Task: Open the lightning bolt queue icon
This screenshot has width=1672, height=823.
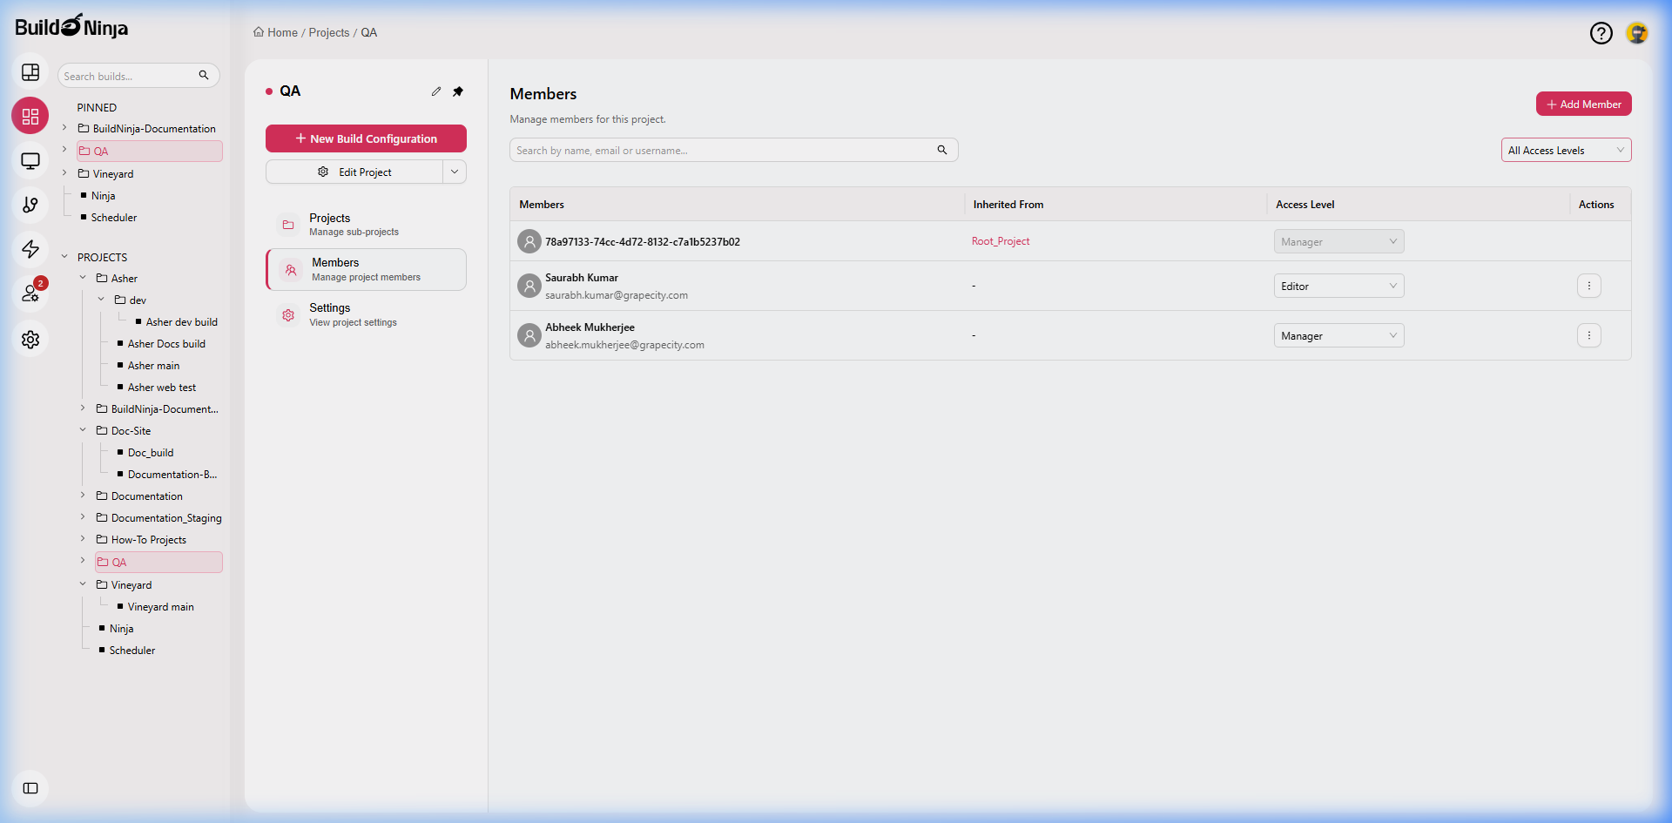Action: [30, 250]
